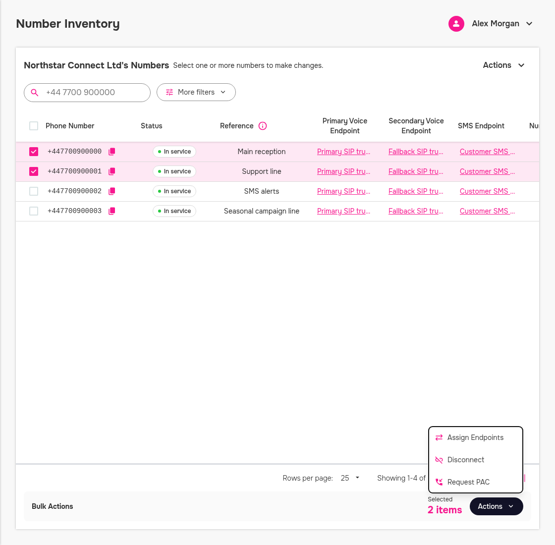Viewport: 555px width, 545px height.
Task: Open Fallback SIP trunk link for SMS alerts
Action: click(x=416, y=191)
